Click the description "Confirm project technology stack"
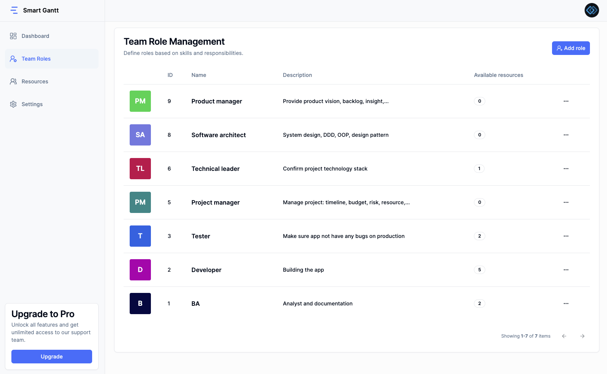This screenshot has width=607, height=374. click(325, 169)
